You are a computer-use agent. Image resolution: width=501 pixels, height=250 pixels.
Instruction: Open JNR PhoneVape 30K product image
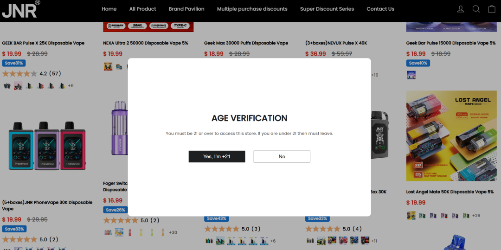47,145
